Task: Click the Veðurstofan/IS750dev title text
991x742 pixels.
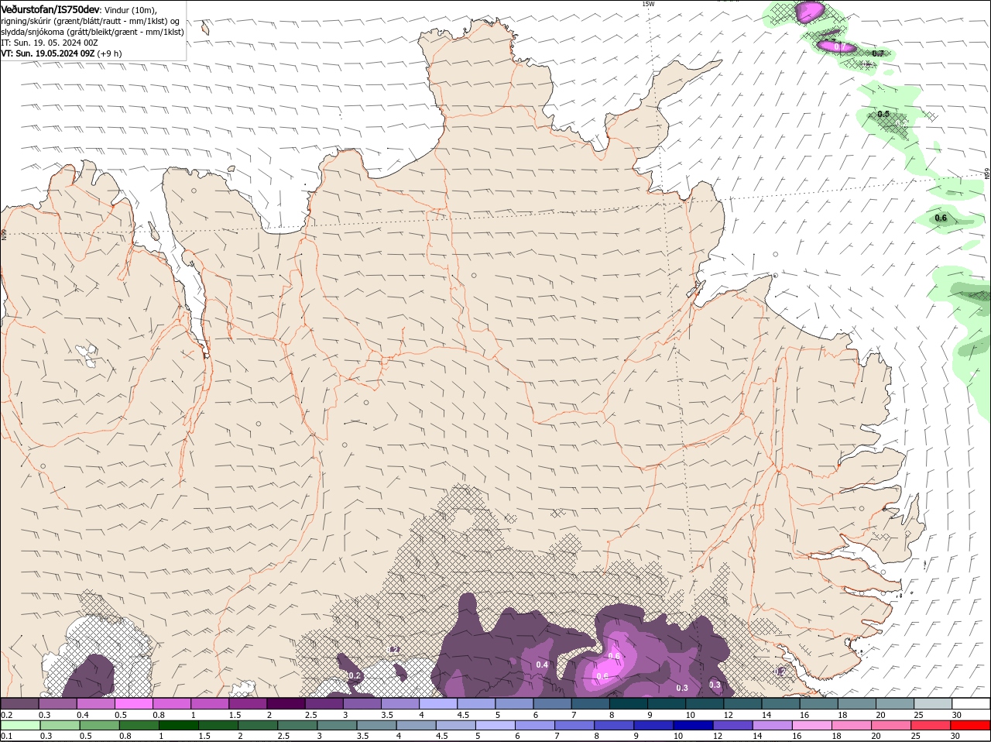Action: coord(50,9)
